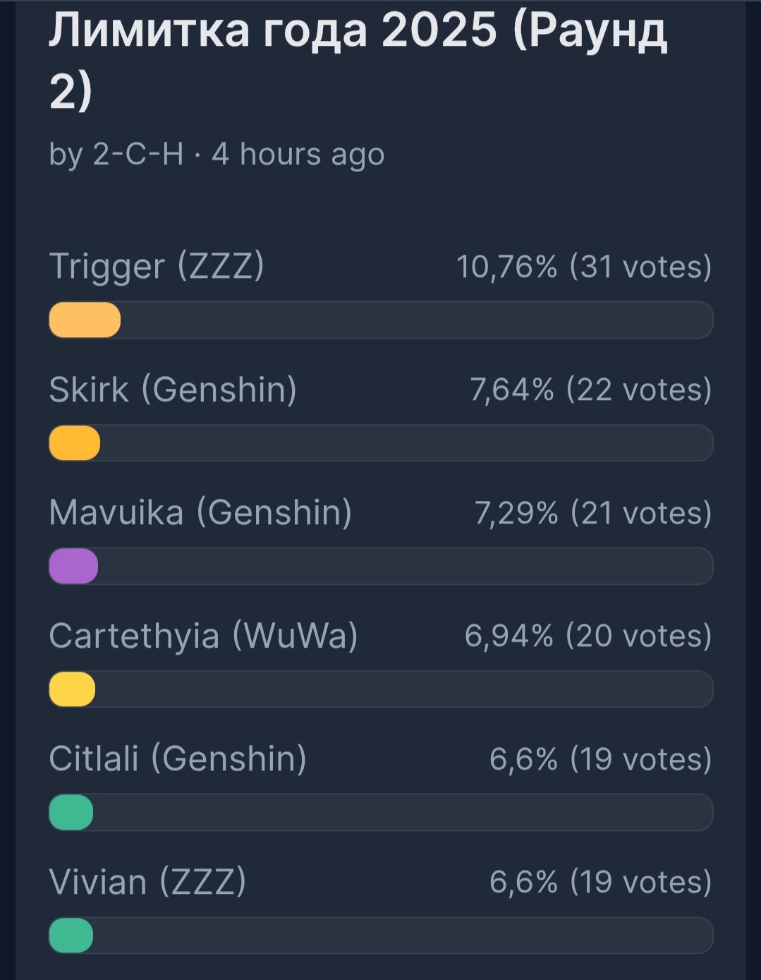The height and width of the screenshot is (980, 761).
Task: Select the Trigger (ZZZ) option label
Action: 157,267
